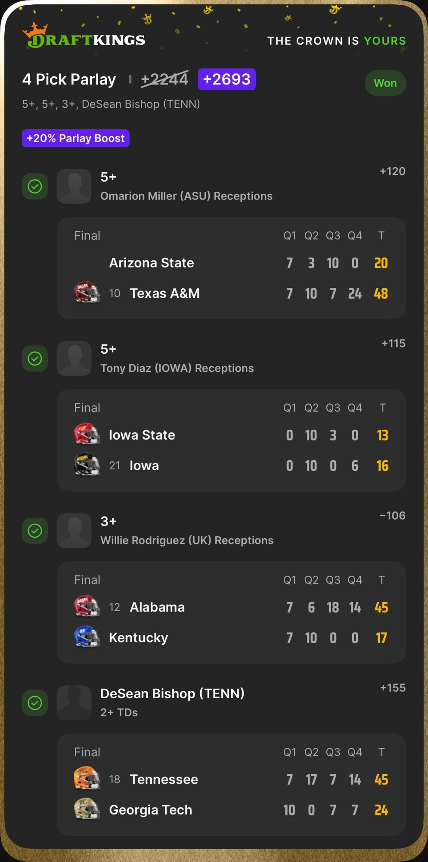This screenshot has height=862, width=428.
Task: Click the Kentucky blue helmet icon
Action: pos(87,637)
